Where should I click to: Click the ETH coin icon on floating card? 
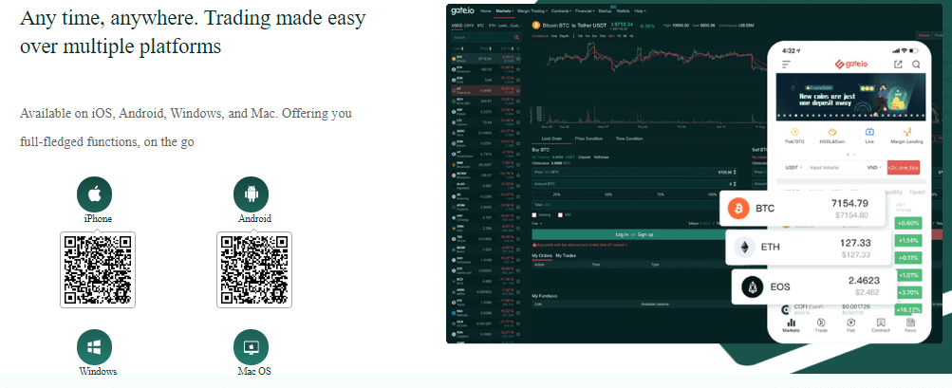pyautogui.click(x=744, y=248)
